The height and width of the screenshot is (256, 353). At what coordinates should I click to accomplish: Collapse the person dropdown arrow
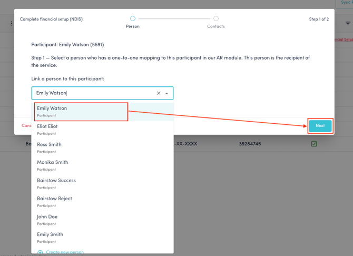[166, 93]
